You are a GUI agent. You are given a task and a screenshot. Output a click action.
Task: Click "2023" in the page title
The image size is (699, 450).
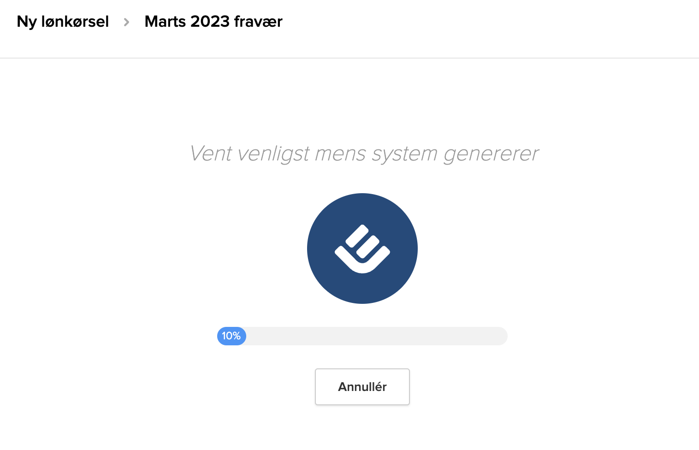(x=210, y=22)
